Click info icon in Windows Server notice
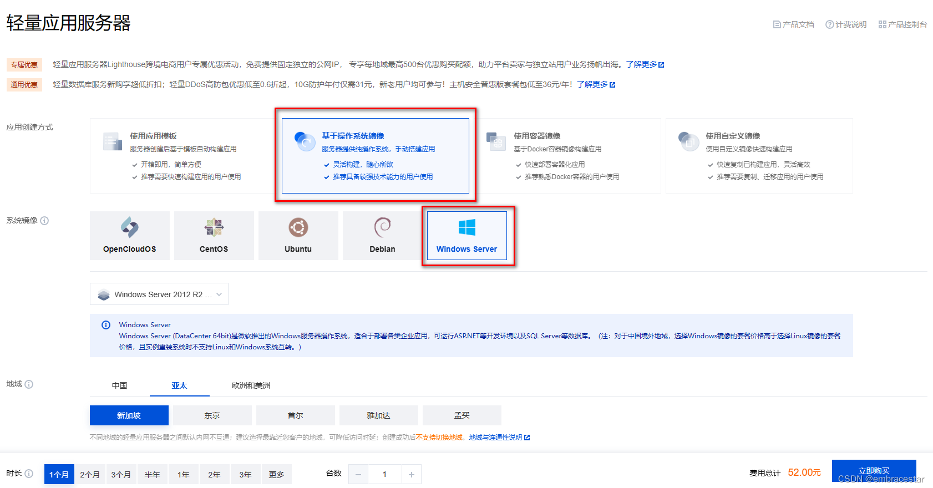 point(106,325)
